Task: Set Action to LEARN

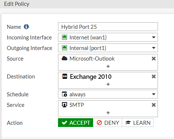Action: pos(138,123)
